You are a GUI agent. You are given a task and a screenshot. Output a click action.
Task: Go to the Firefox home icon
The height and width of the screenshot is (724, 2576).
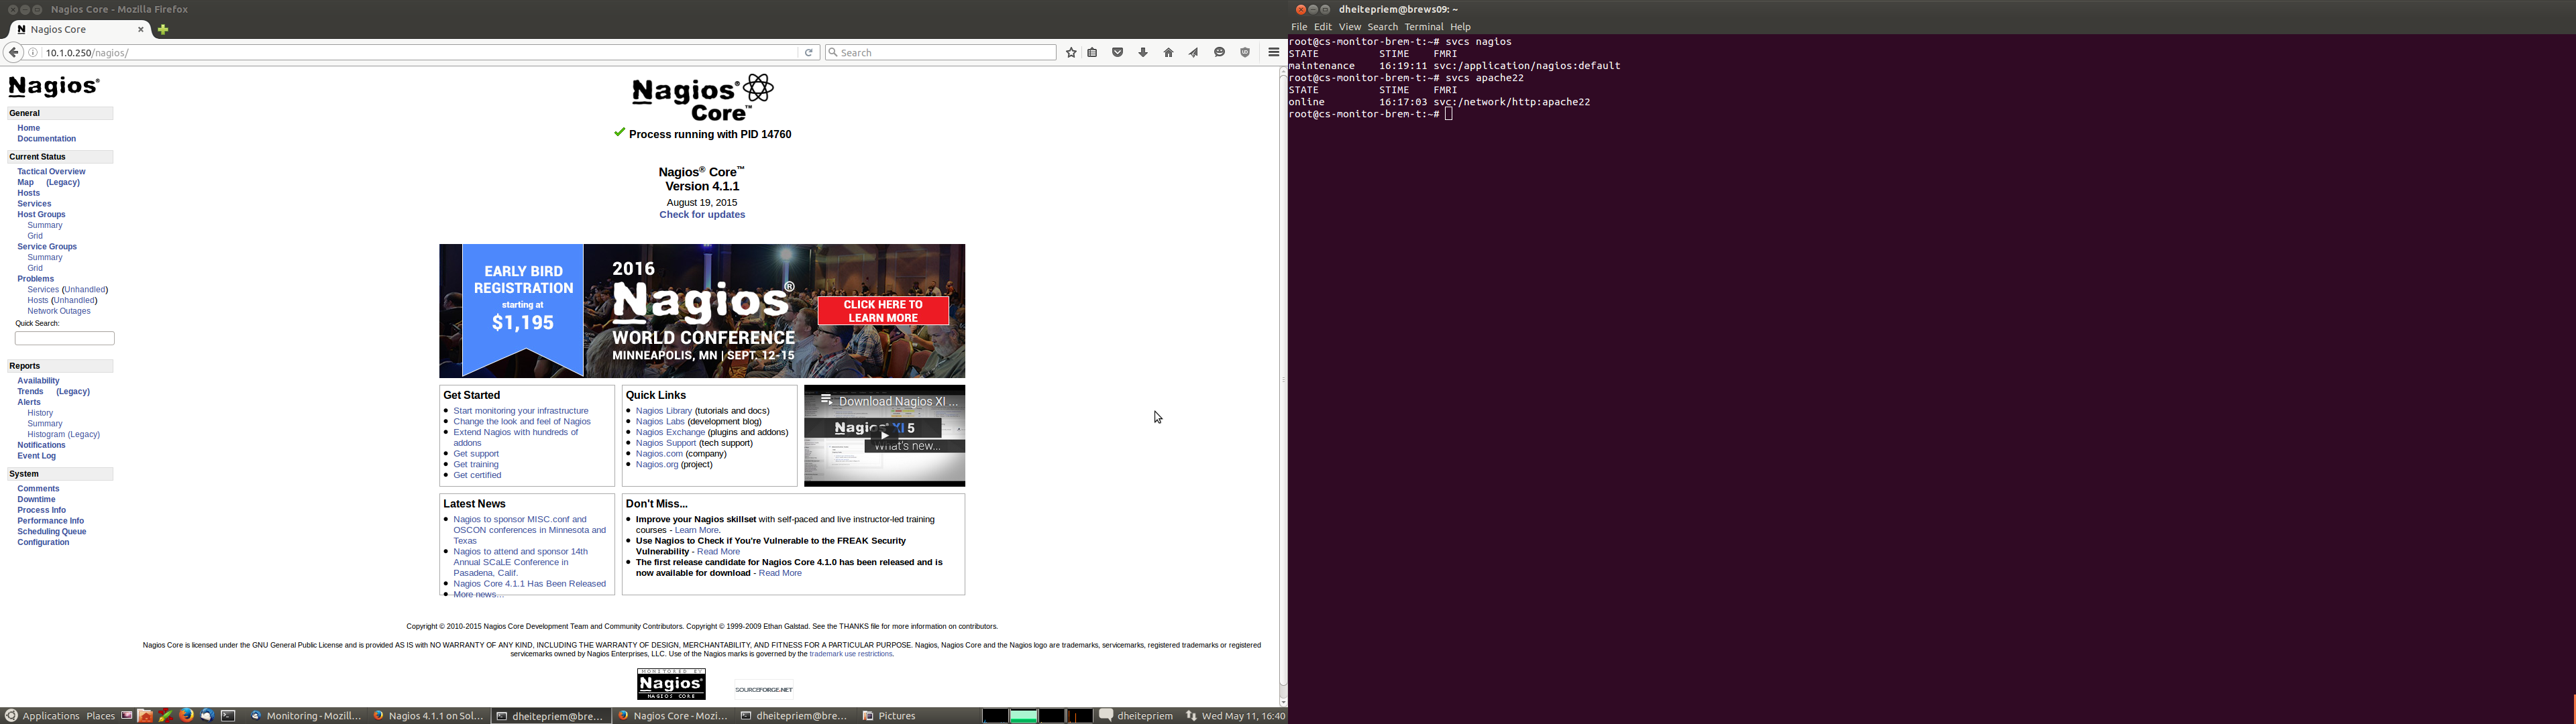click(1168, 53)
